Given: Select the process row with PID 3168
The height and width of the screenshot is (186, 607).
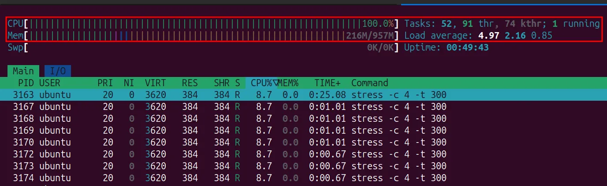Looking at the screenshot, I should (x=303, y=118).
